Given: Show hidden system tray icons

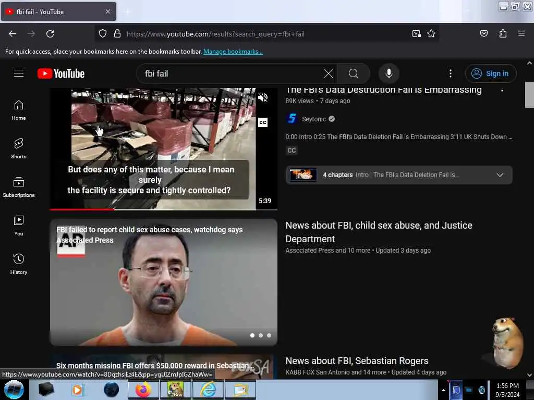Looking at the screenshot, I should (443, 390).
